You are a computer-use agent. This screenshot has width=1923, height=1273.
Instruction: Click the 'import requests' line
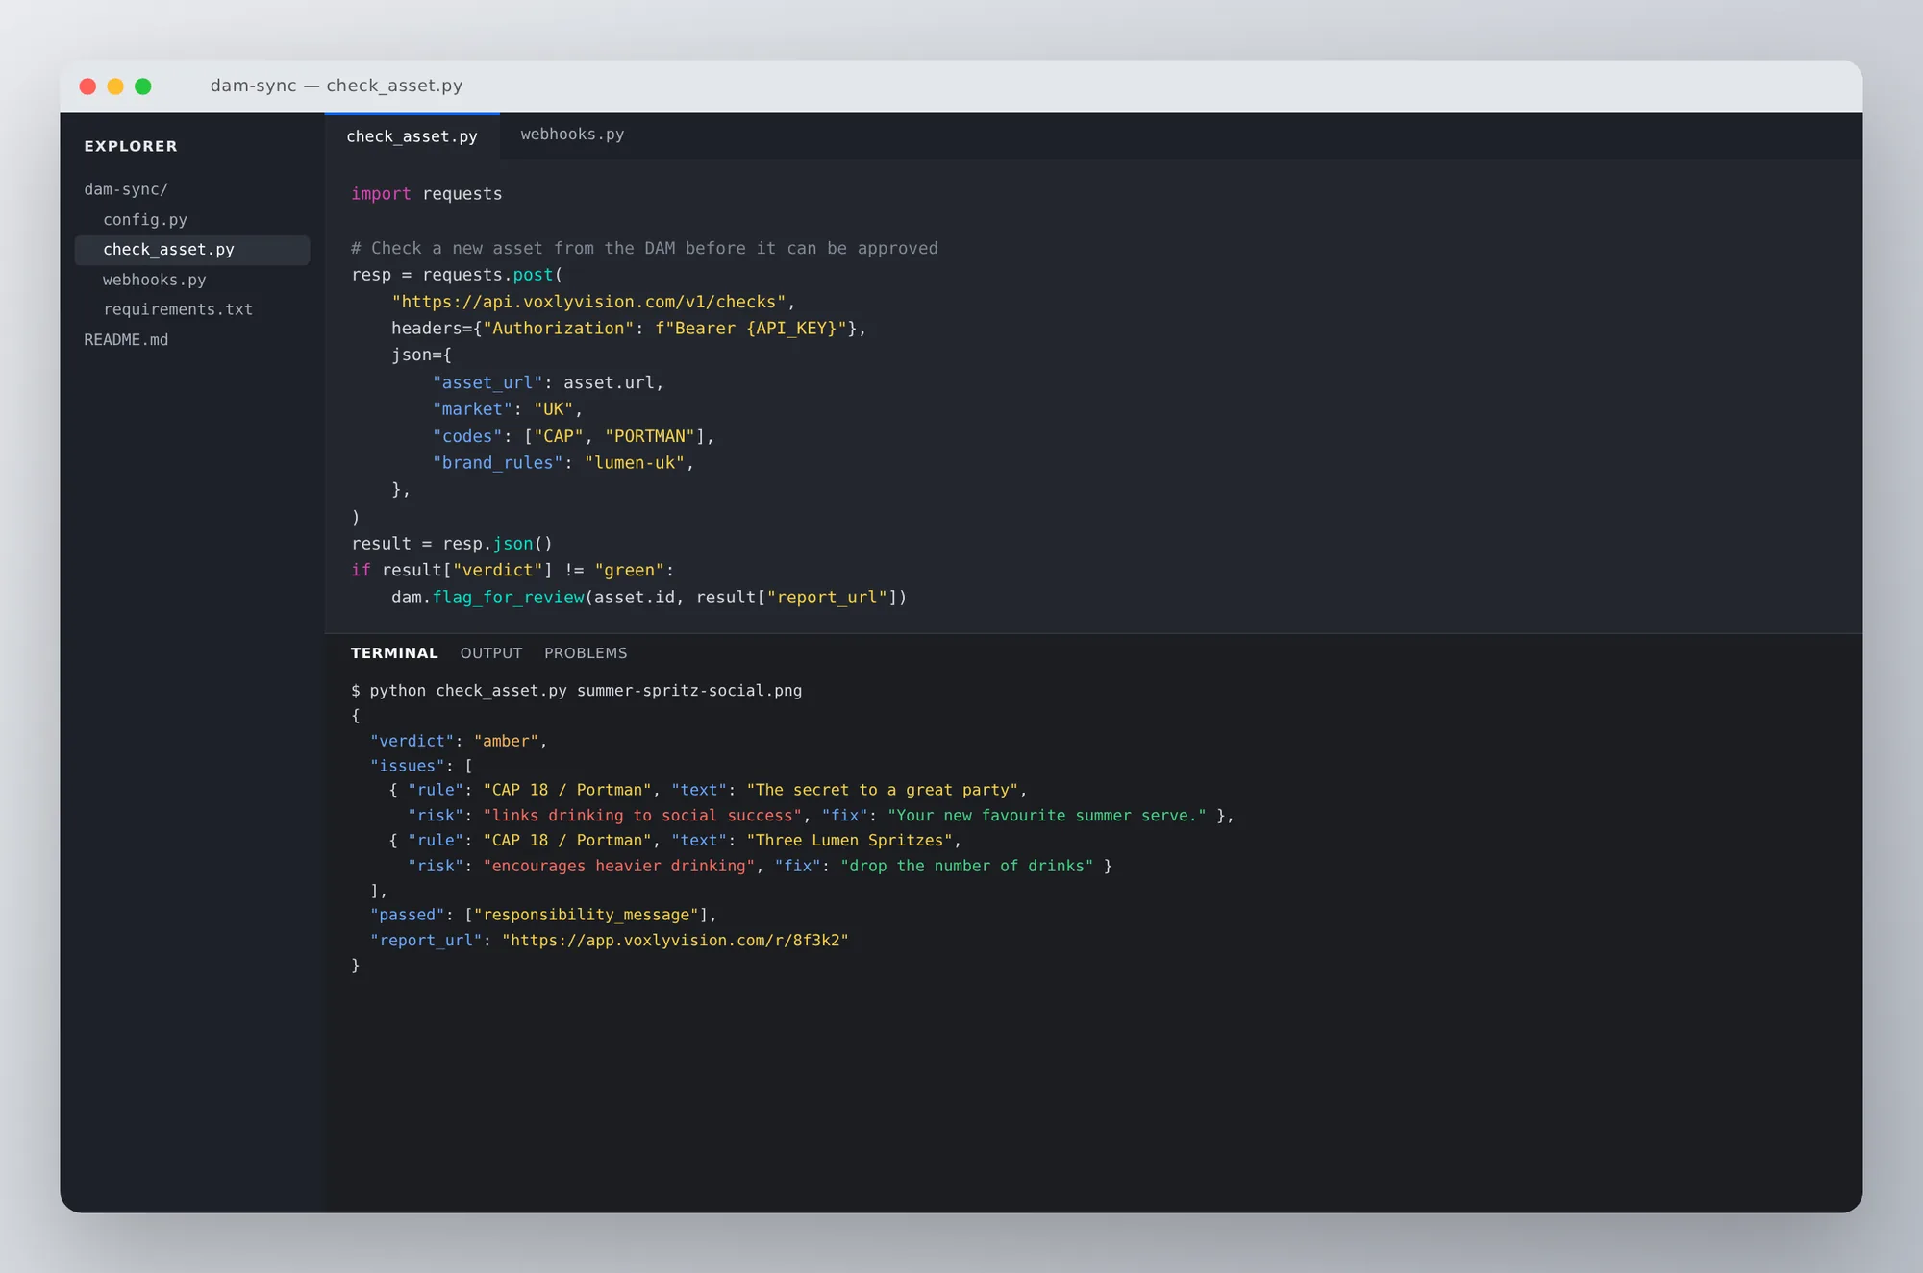(427, 194)
